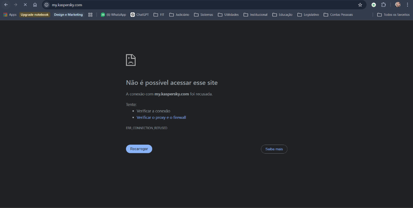The width and height of the screenshot is (413, 208).
Task: Open the Chrome three-dot menu
Action: tap(407, 5)
